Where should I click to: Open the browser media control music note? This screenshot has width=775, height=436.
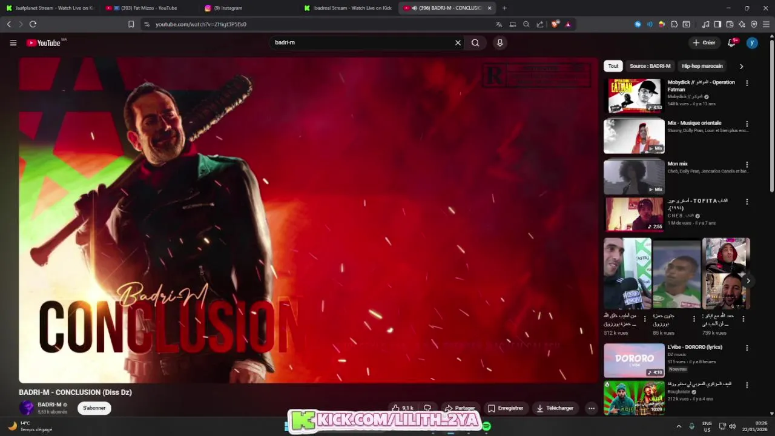tap(705, 24)
